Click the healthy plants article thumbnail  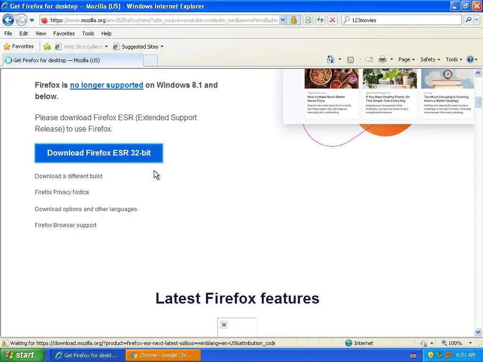[x=390, y=79]
